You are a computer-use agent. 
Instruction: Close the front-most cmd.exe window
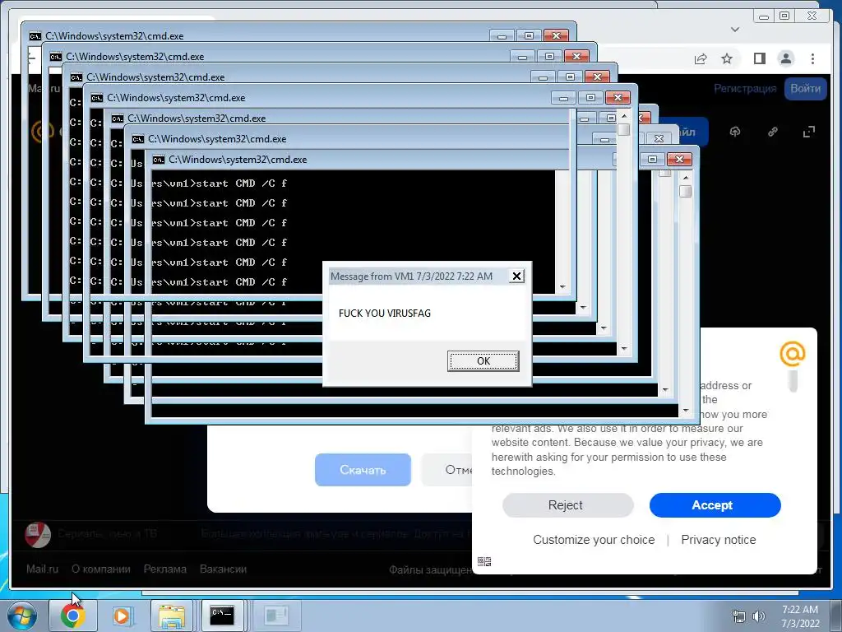click(x=679, y=159)
